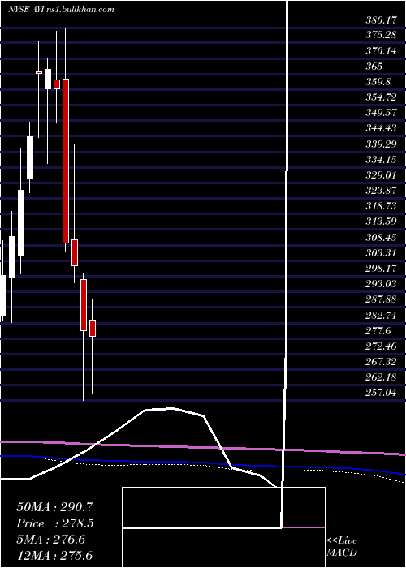
Task: Click the 334.15 price axis label
Action: click(x=381, y=159)
